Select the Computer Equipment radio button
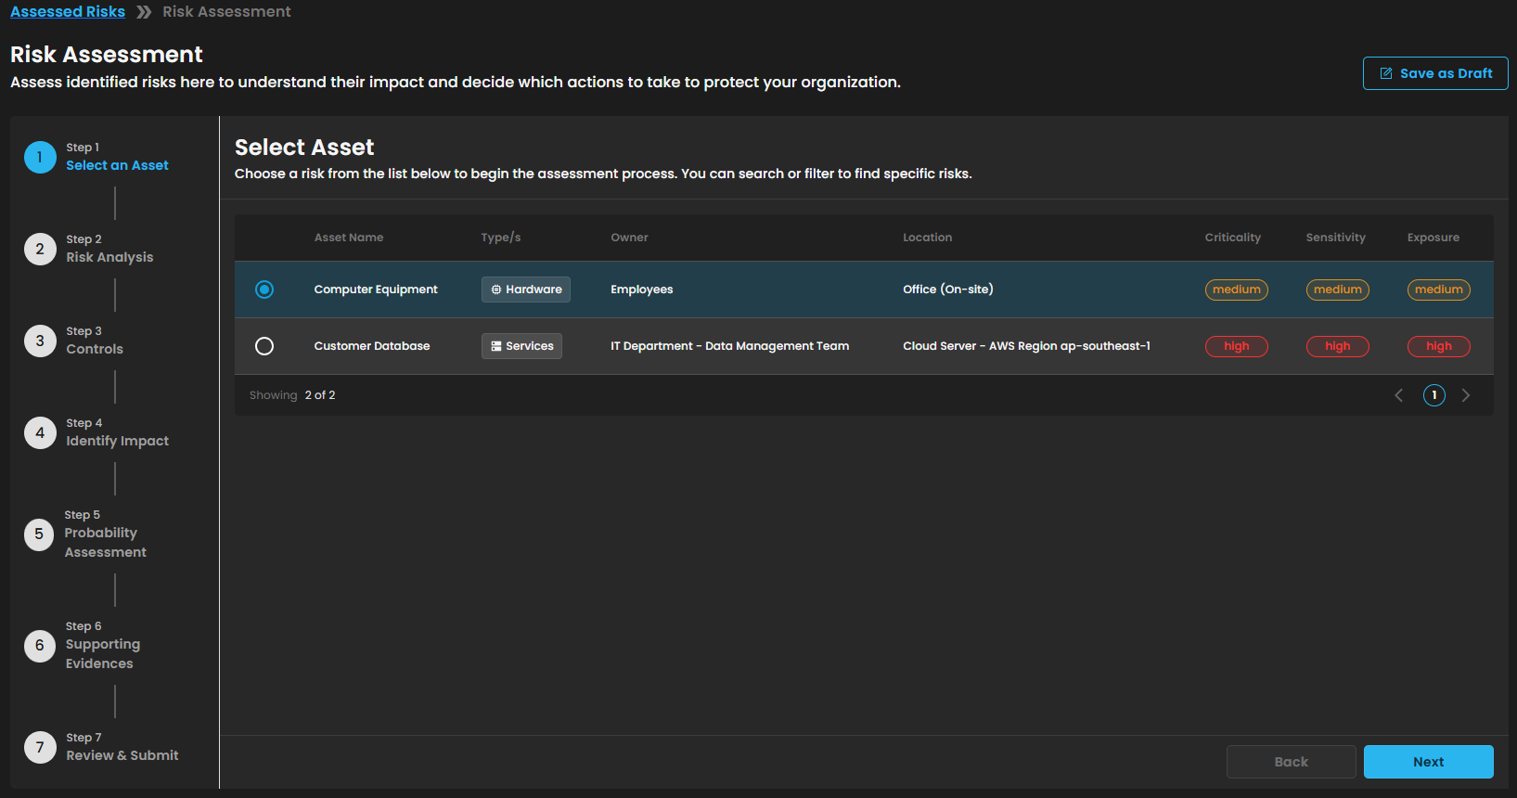Viewport: 1517px width, 798px height. (264, 290)
